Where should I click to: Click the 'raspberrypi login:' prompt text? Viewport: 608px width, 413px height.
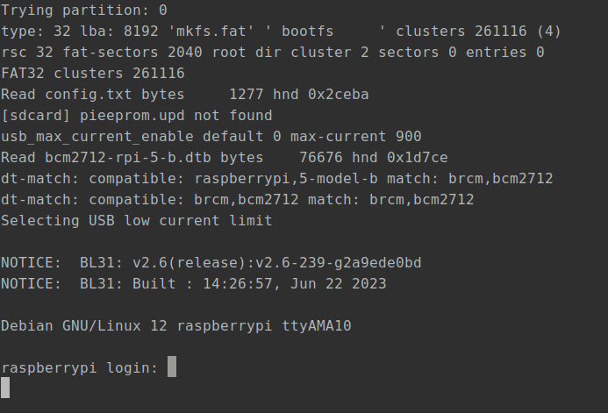80,367
